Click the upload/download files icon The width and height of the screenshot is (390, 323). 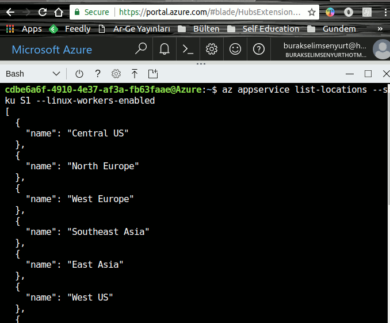135,74
